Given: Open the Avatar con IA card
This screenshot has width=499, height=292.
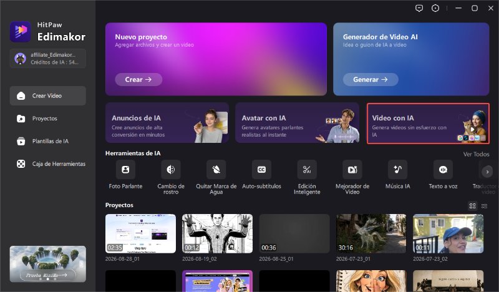Looking at the screenshot, I should (298, 123).
